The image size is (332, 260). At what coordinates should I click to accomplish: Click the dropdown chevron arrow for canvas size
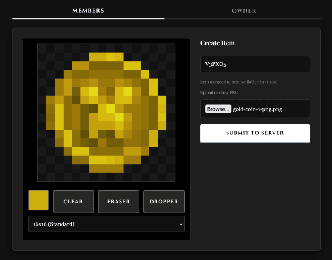click(181, 224)
